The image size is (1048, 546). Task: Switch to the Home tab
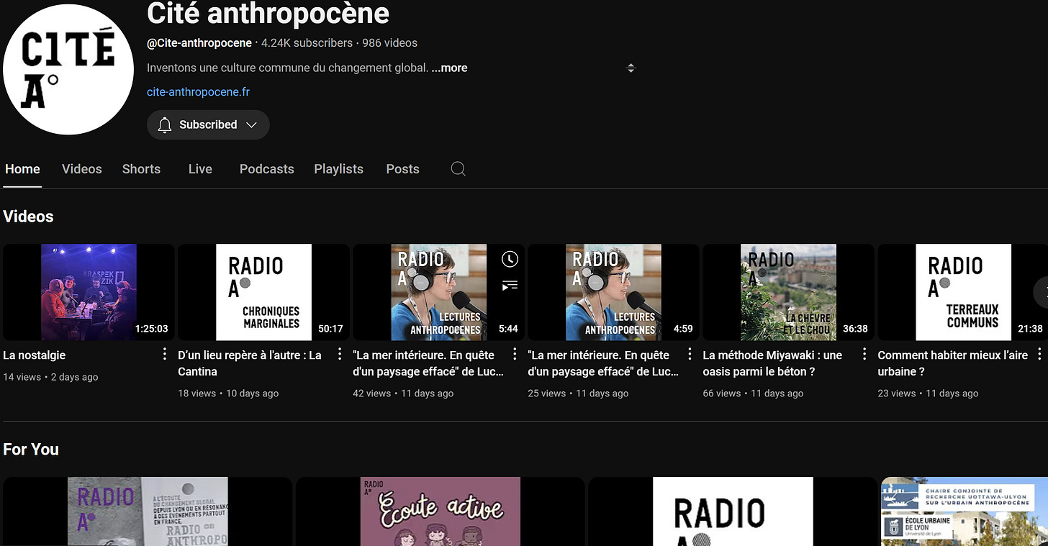[x=22, y=169]
